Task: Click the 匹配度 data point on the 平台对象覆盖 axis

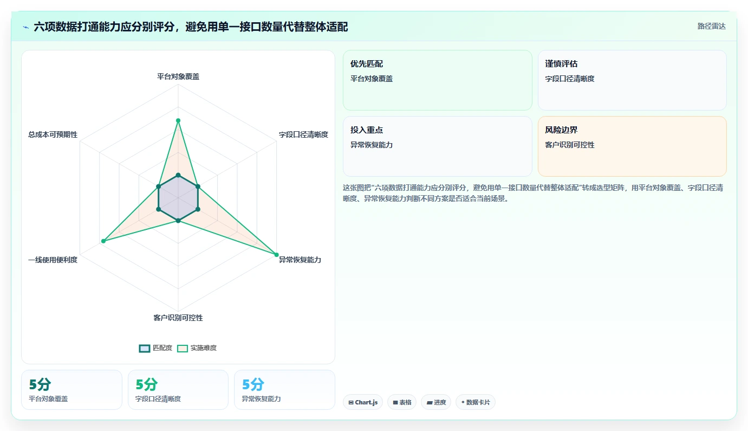Action: [x=178, y=175]
